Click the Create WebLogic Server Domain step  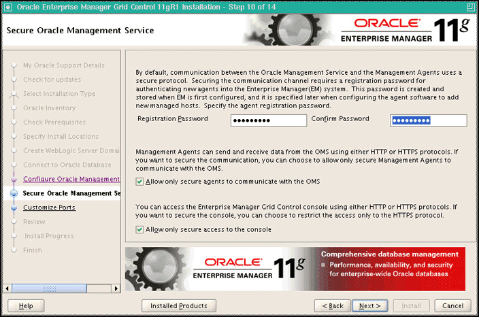pyautogui.click(x=71, y=150)
